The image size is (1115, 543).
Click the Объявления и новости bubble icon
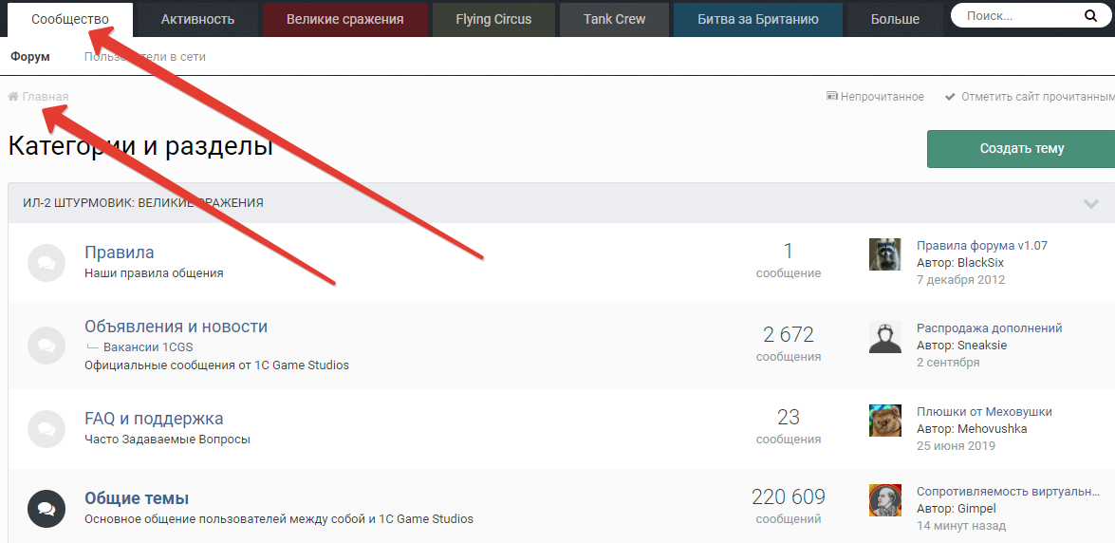tap(46, 346)
